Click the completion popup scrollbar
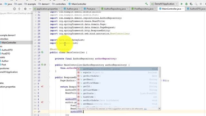The height and width of the screenshot is (116, 206). [x=160, y=72]
